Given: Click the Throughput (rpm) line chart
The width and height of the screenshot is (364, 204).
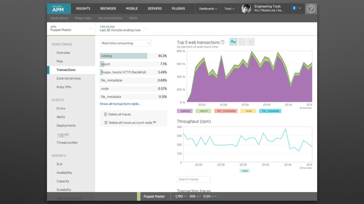Looking at the screenshot, I should point(248,144).
